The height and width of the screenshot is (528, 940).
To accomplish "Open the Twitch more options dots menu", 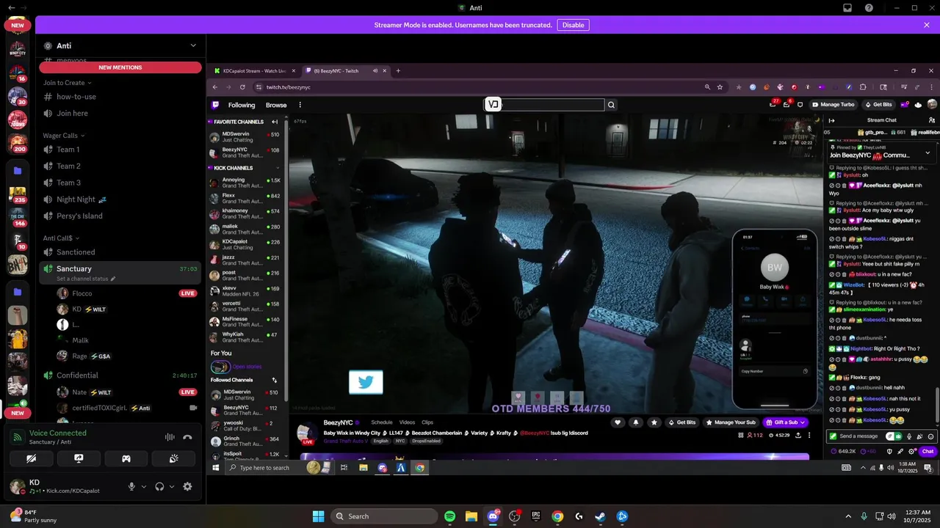I will [300, 105].
